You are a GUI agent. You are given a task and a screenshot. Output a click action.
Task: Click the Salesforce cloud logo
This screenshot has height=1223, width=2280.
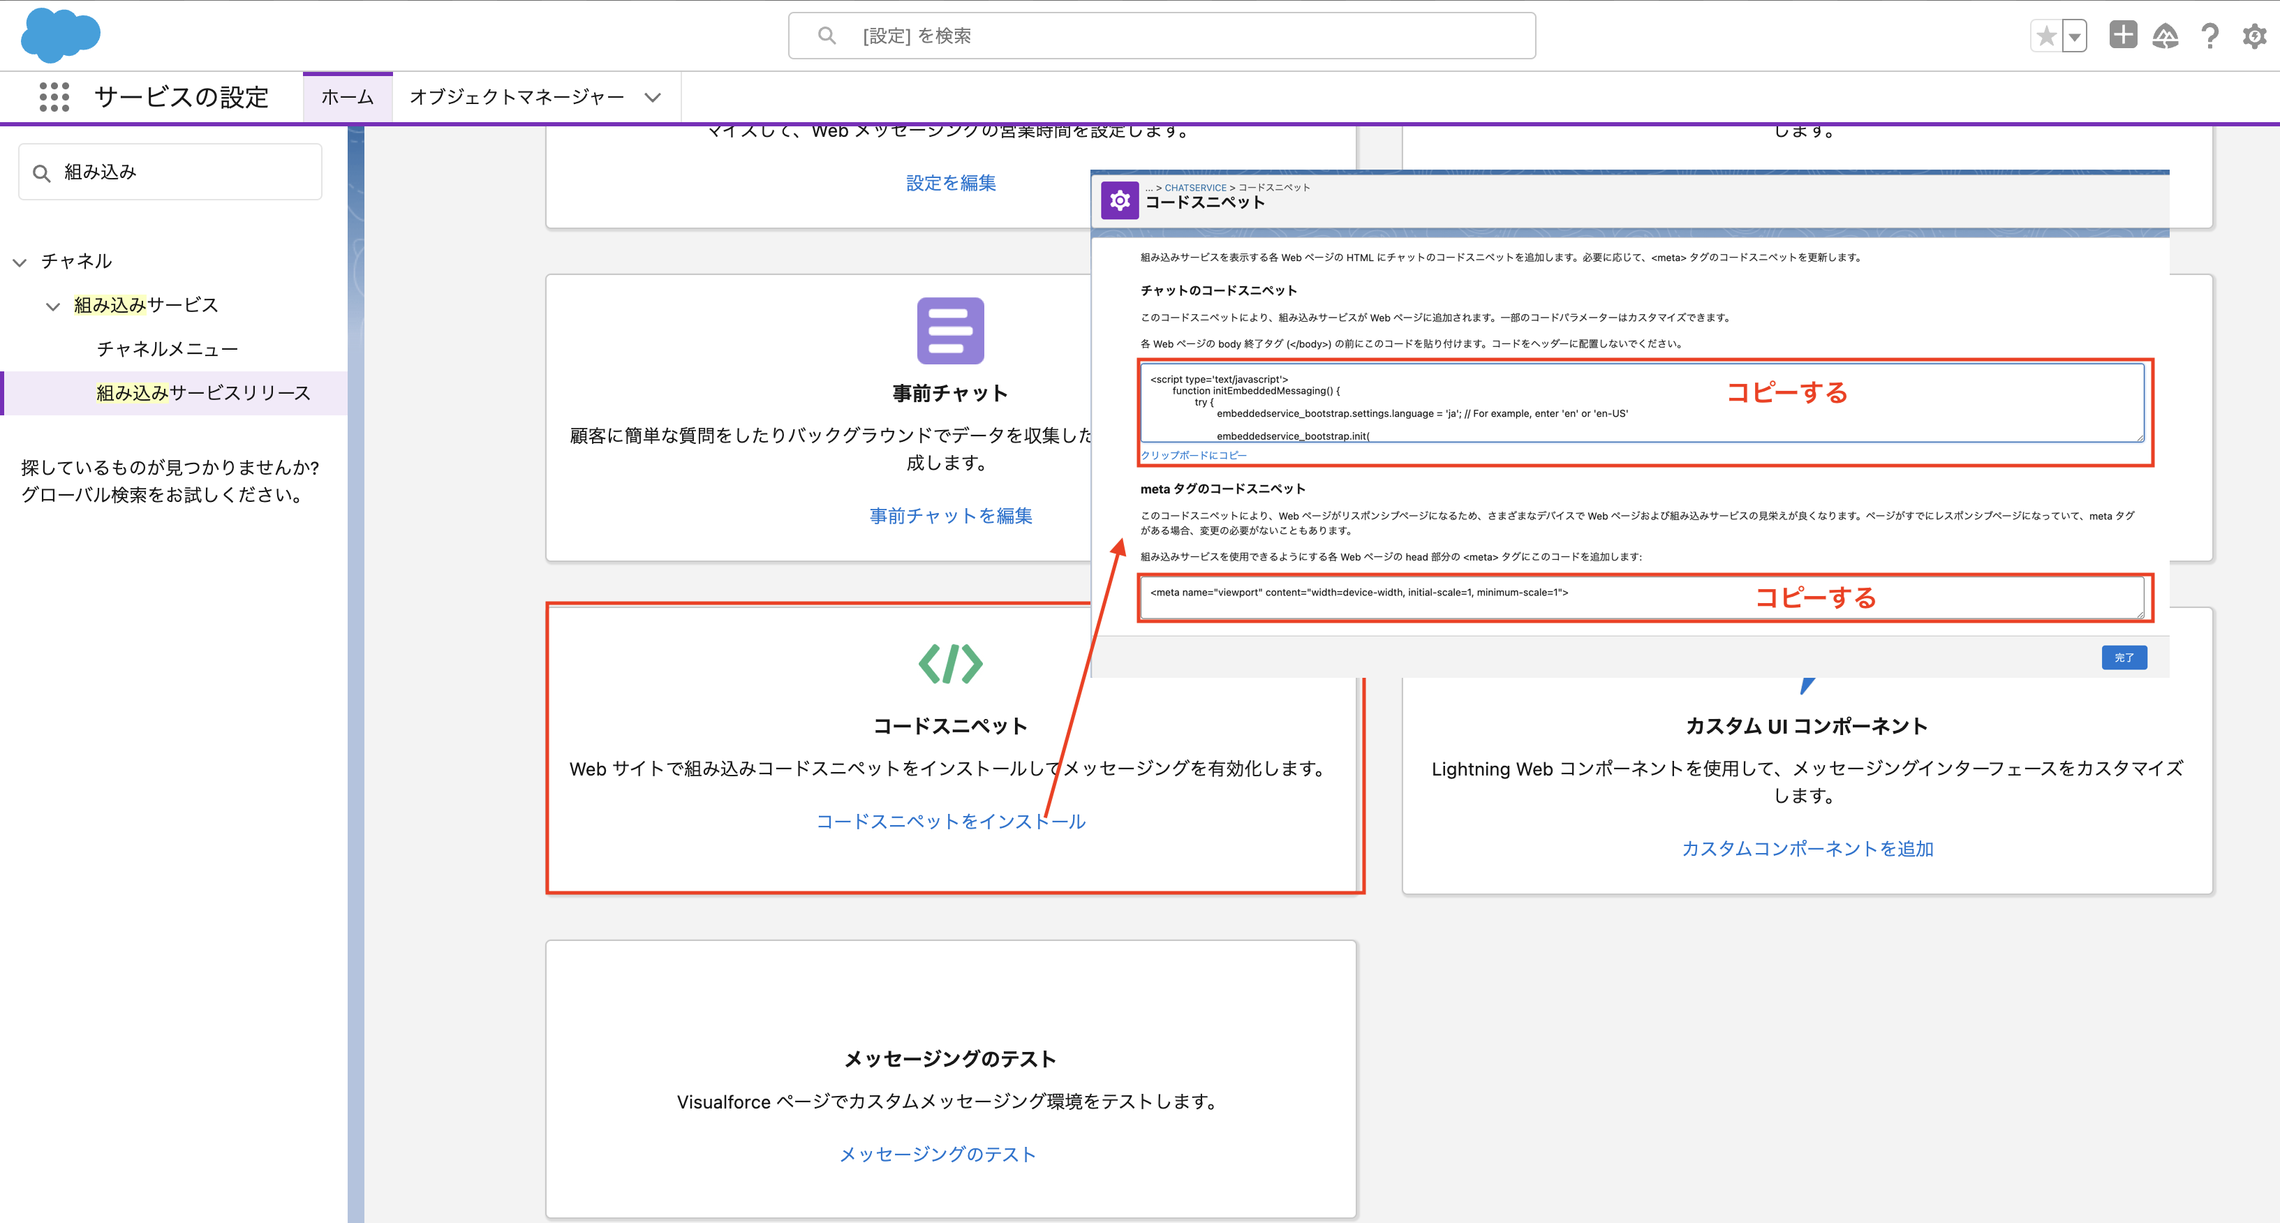(60, 36)
